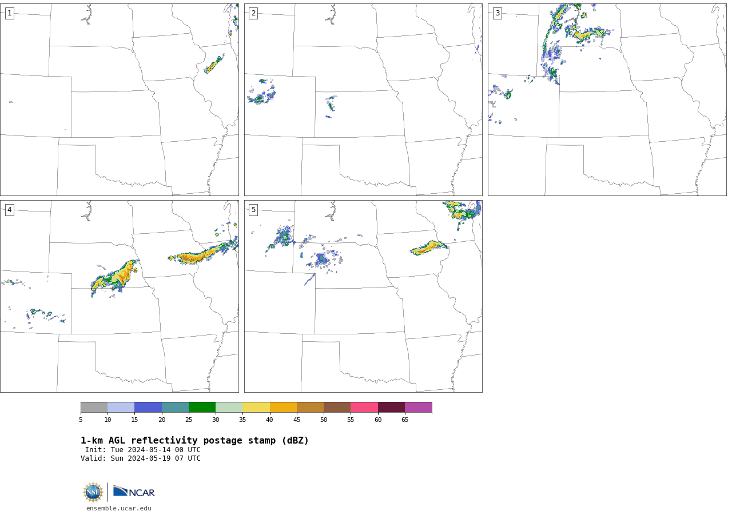The height and width of the screenshot is (515, 732).
Task: Click the NCAR logo
Action: [x=134, y=492]
